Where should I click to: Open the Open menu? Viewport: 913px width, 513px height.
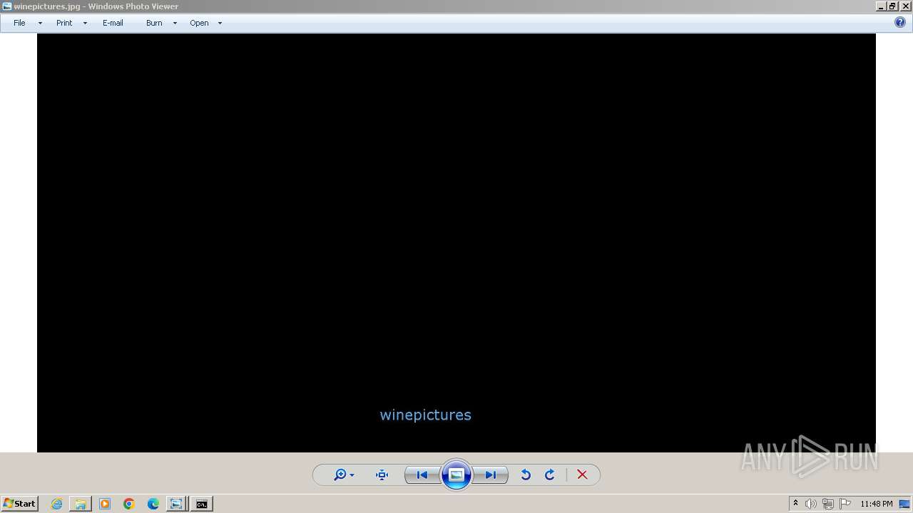coord(199,23)
